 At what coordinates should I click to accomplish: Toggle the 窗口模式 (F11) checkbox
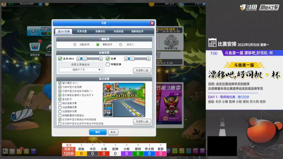click(60, 83)
